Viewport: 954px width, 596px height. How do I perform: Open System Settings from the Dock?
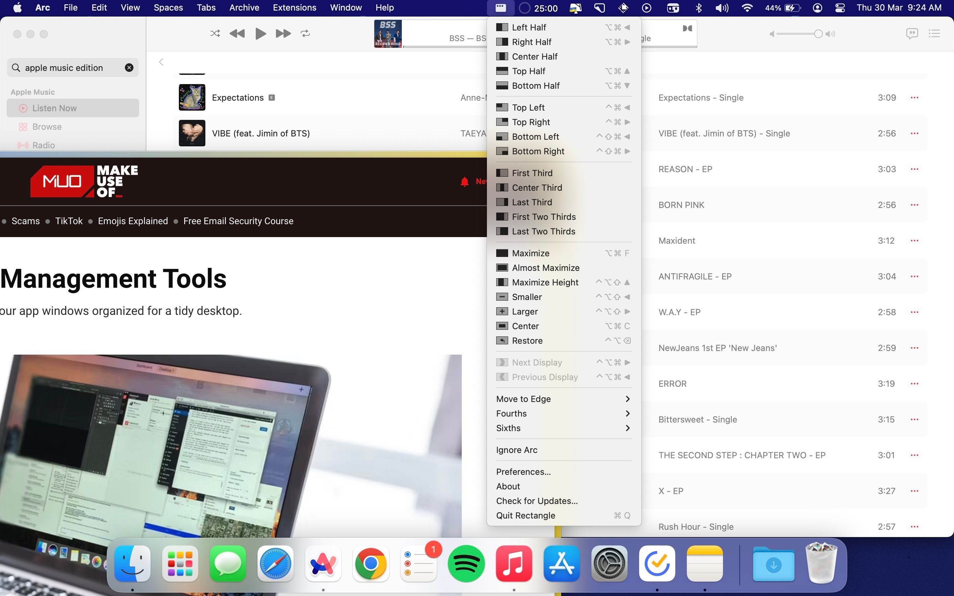pos(609,564)
